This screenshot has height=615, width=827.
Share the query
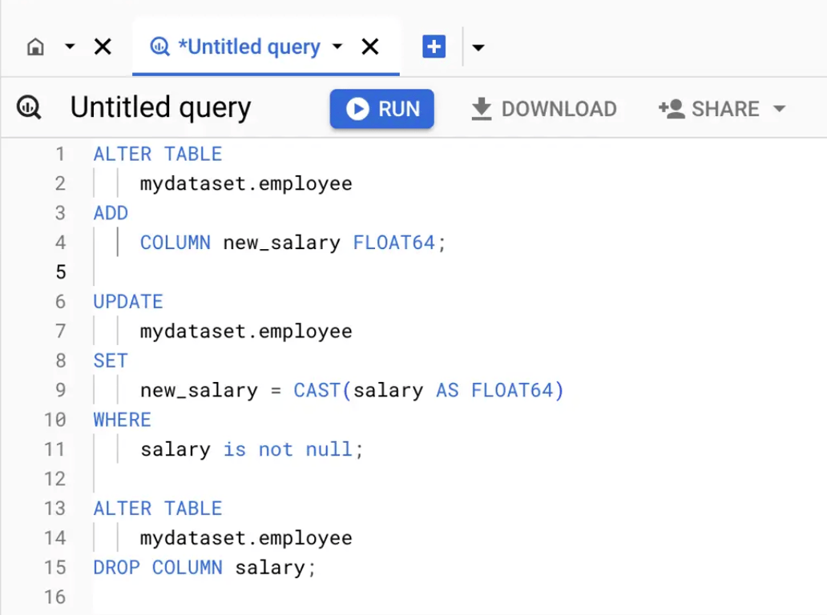click(722, 109)
